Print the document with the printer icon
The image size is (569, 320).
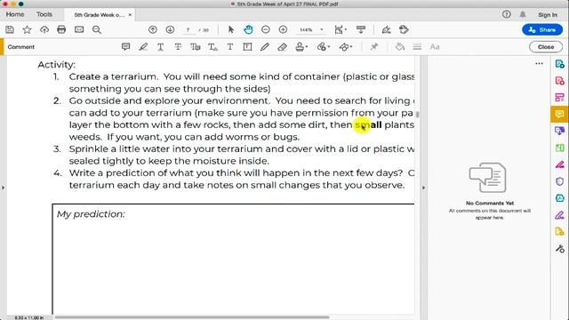tap(61, 29)
